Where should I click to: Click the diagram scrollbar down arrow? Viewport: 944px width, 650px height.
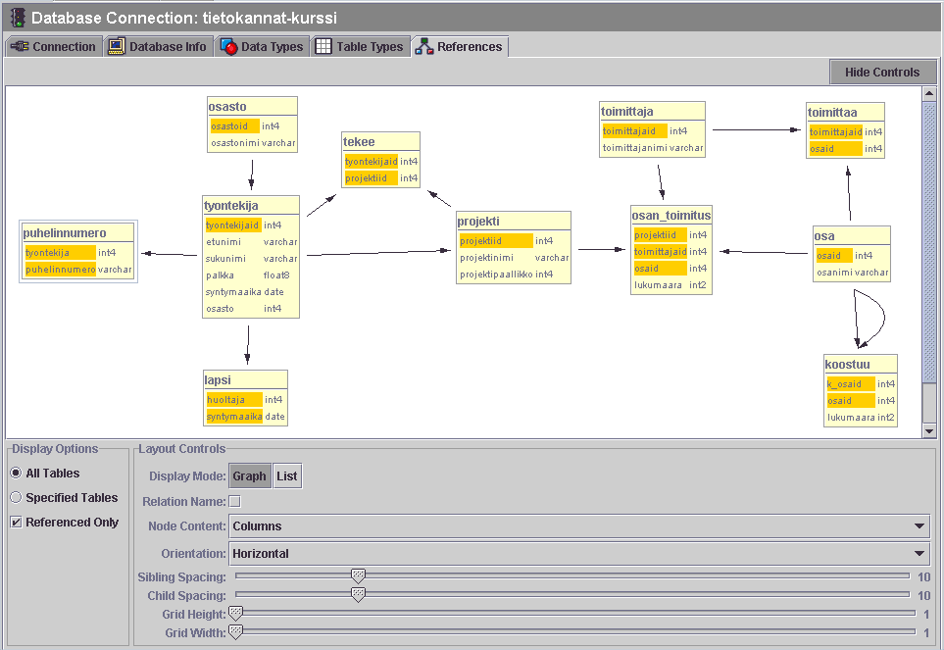coord(929,431)
